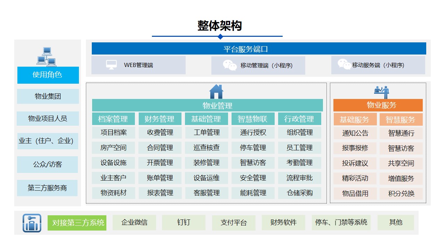Click the 投诉建议 cell
Image resolution: width=445 pixels, height=250 pixels.
355,164
